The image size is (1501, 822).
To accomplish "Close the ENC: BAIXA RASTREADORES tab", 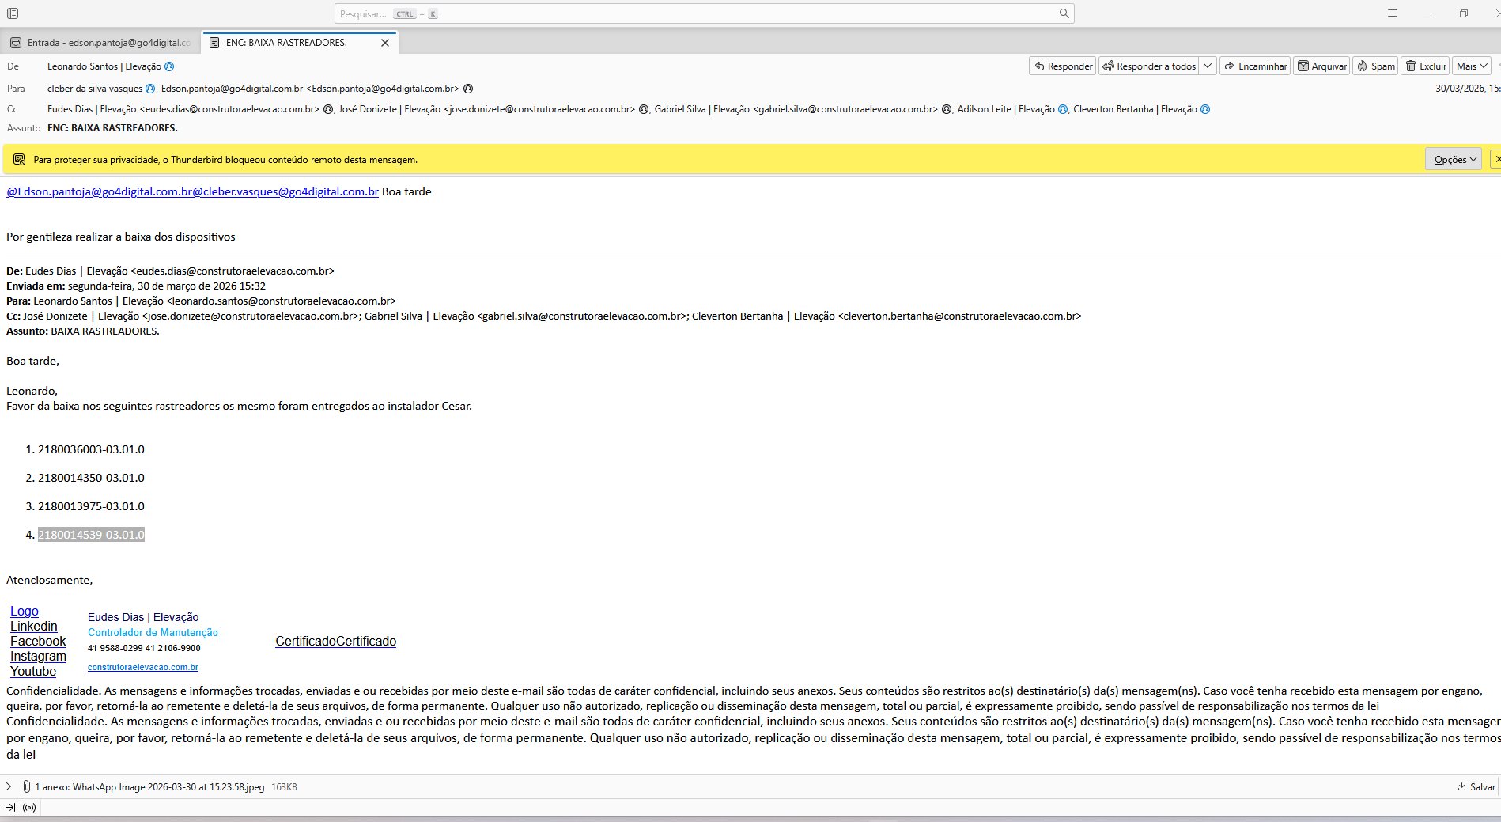I will click(x=385, y=43).
